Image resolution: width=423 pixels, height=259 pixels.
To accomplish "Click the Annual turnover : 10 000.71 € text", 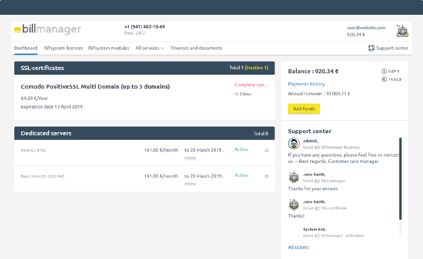I will (319, 94).
